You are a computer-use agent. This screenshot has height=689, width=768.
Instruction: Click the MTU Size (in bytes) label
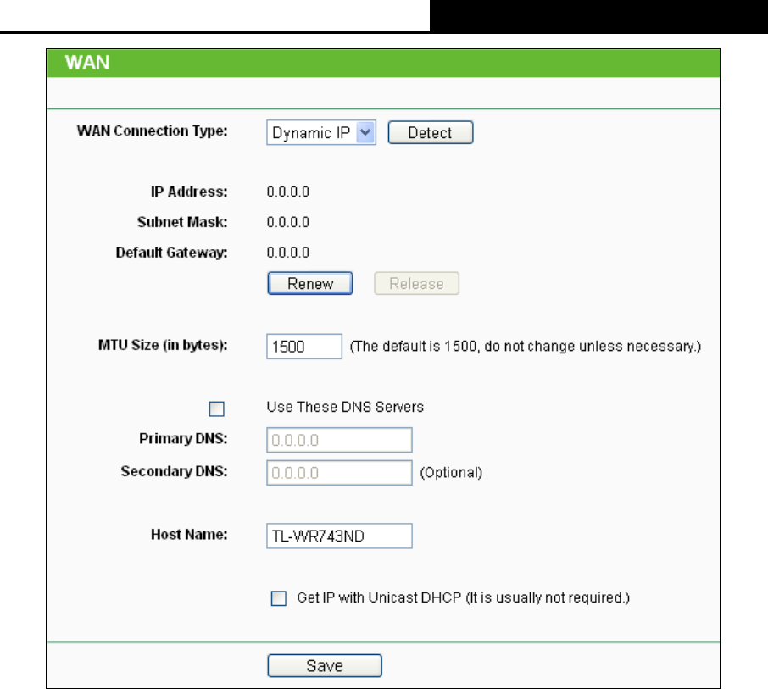pos(163,345)
